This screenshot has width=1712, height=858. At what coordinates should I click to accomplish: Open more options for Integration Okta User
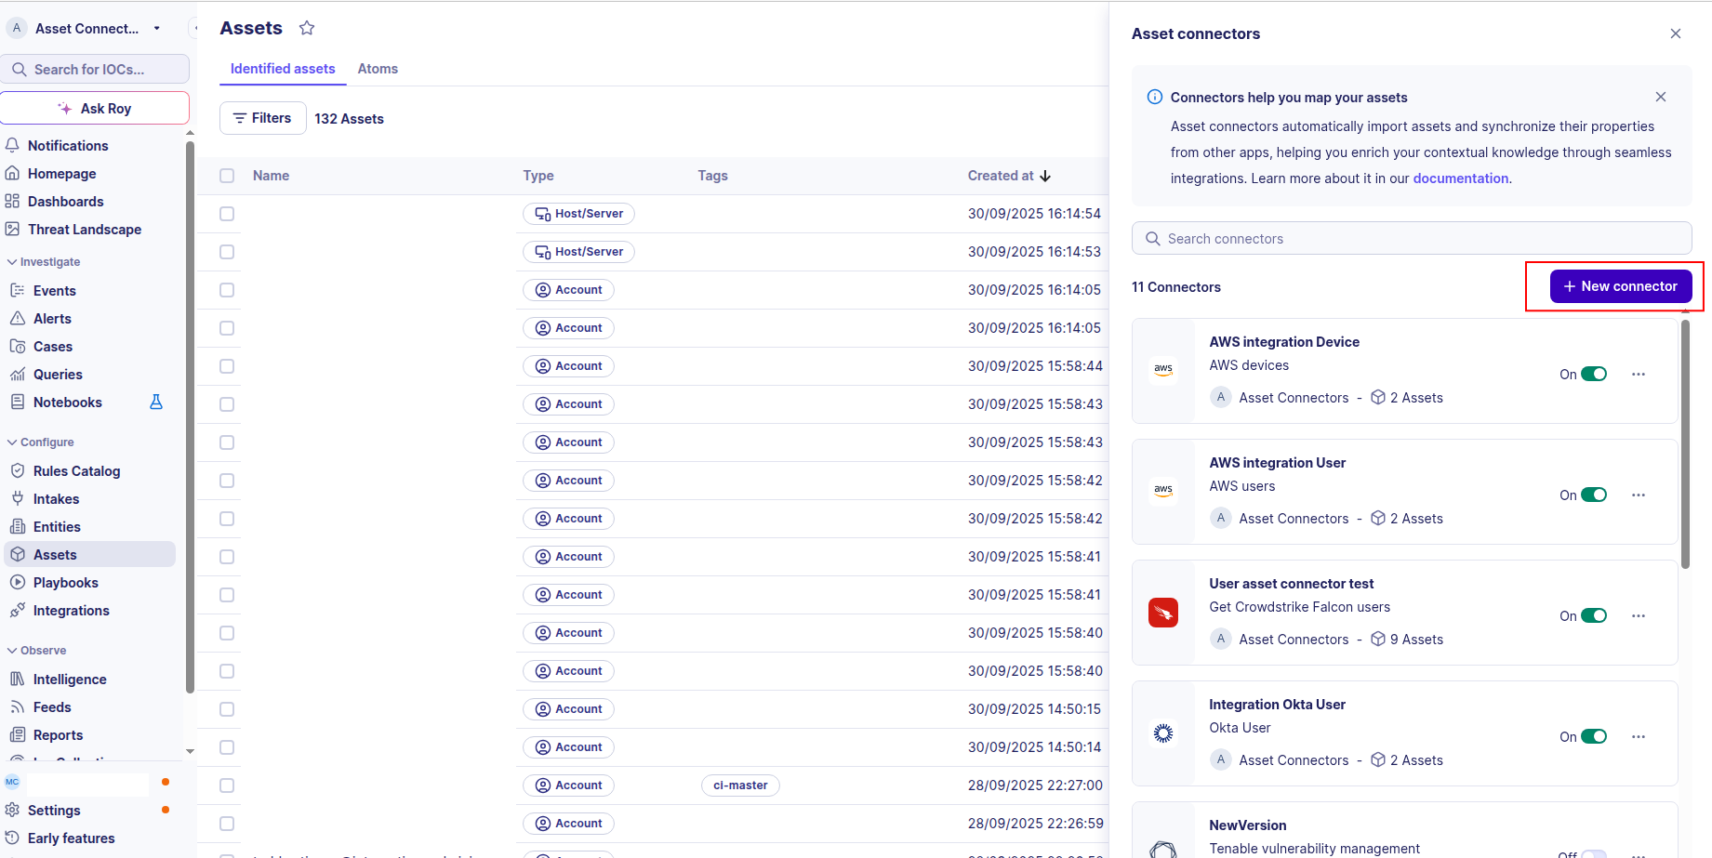tap(1638, 737)
